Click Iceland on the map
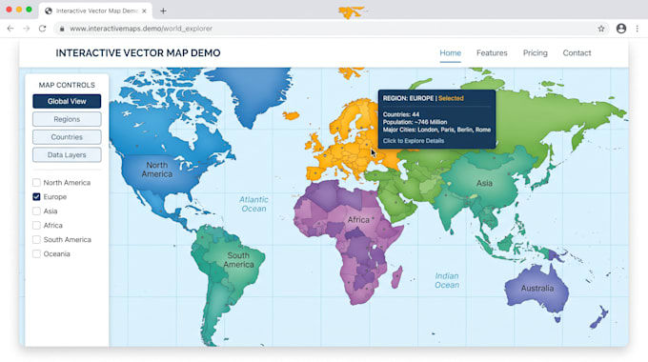Viewport: 648px width, 362px height. (291, 115)
